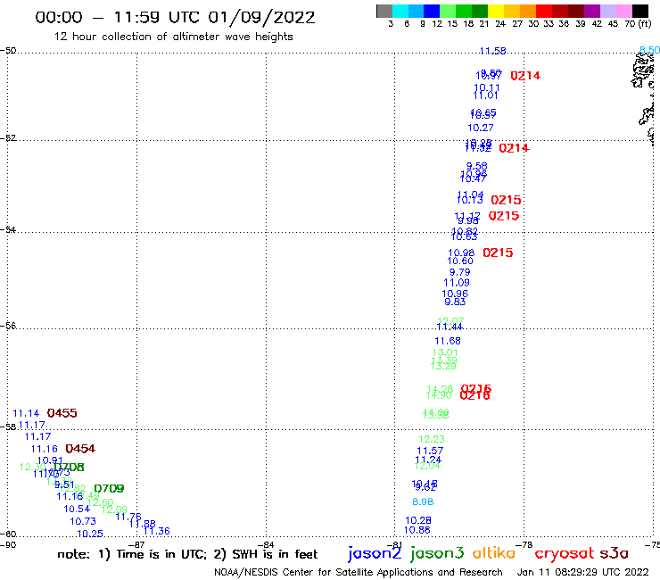Click the 'Jan 11 08:29:29 UTC 2022' timestamp
Viewport: 660px width, 580px height.
click(x=583, y=572)
